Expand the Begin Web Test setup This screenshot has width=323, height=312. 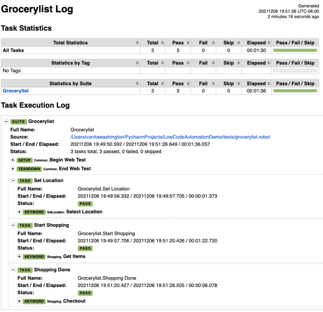(13, 160)
